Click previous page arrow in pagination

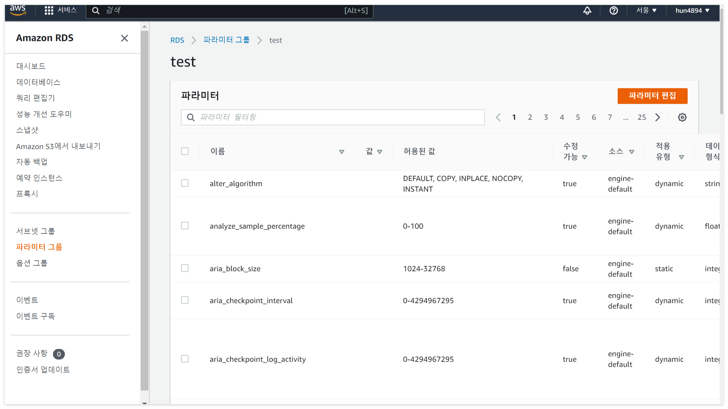(x=498, y=117)
